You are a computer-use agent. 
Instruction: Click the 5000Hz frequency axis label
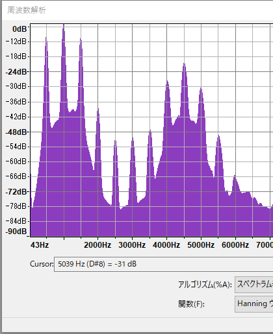click(x=201, y=245)
